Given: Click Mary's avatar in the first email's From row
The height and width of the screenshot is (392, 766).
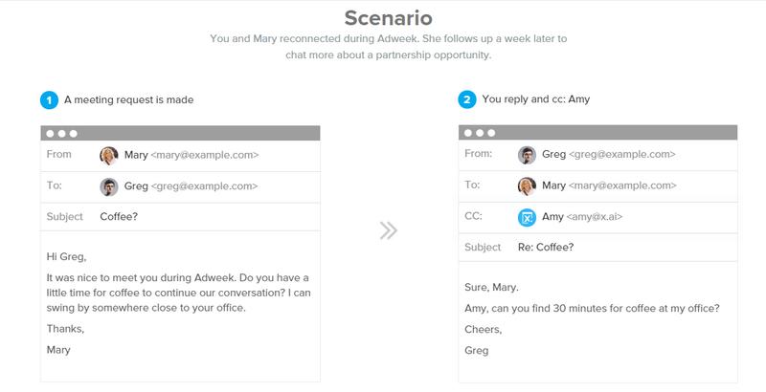Looking at the screenshot, I should click(x=109, y=155).
